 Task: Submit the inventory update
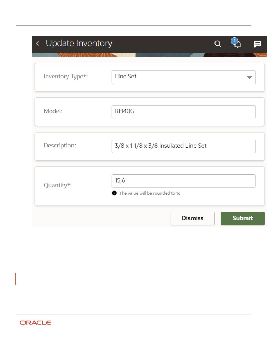point(243,218)
